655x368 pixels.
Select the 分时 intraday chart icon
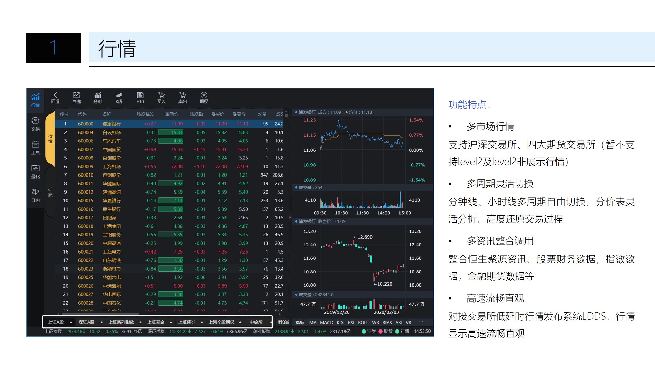coord(98,98)
